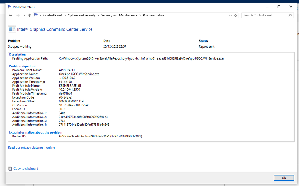The image size is (299, 186).
Task: Expand chevron after Control Panel breadcrumb
Action: (x=65, y=15)
